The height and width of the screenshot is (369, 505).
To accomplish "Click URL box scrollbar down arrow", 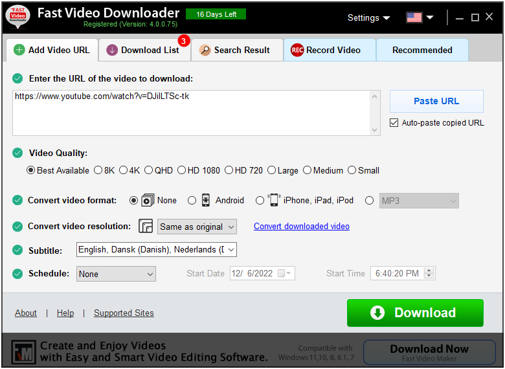I will (x=374, y=129).
